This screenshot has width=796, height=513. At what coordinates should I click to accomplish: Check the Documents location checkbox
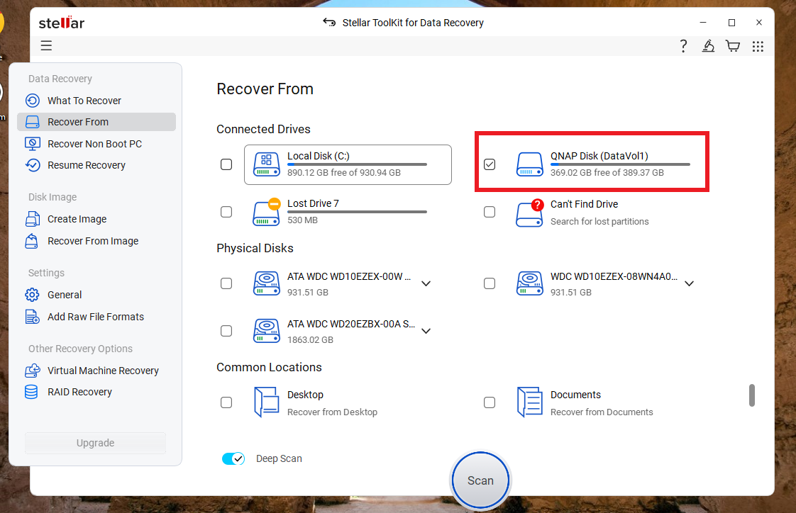point(490,402)
